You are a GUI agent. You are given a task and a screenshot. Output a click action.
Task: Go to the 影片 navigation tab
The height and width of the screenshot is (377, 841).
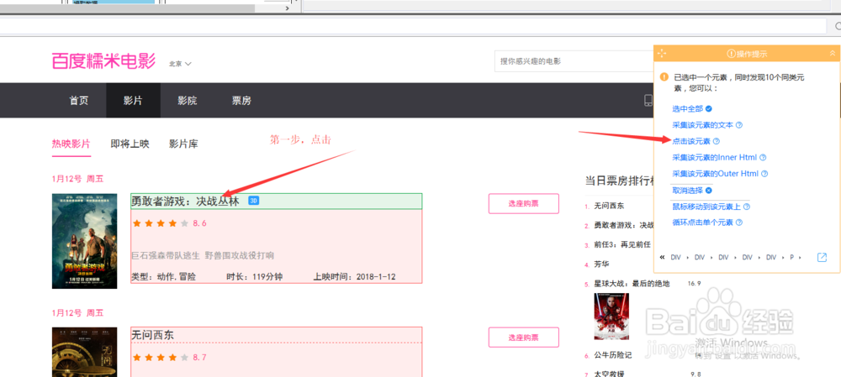click(x=133, y=100)
